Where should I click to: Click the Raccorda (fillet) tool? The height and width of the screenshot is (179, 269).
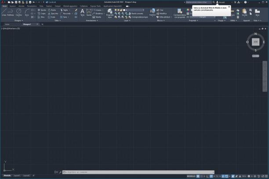pos(65,14)
